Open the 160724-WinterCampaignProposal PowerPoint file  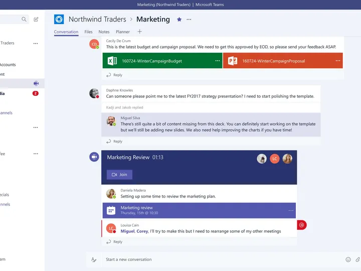click(x=283, y=61)
